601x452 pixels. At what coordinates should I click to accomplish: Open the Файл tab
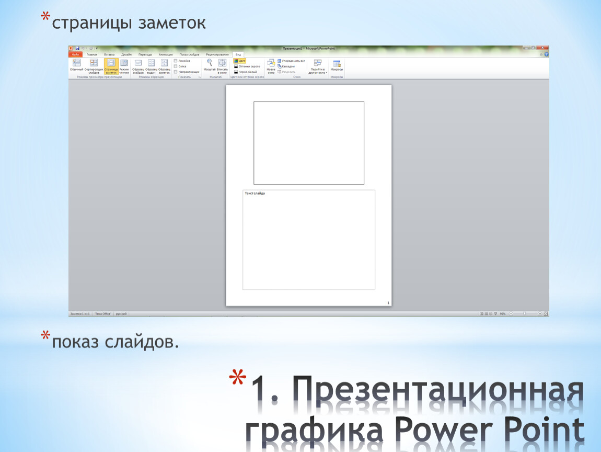(75, 54)
